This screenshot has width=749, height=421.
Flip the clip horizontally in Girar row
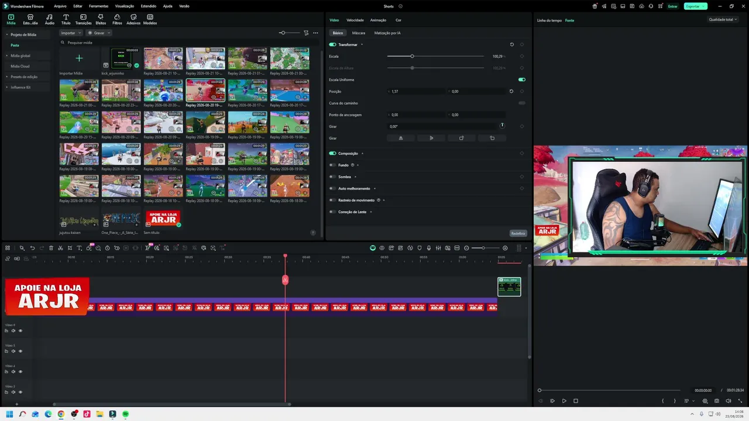tap(401, 138)
